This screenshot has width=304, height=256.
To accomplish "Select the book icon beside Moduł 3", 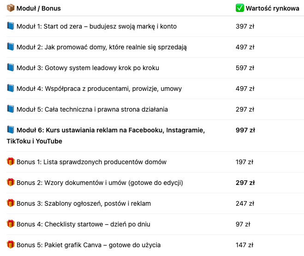I will click(x=11, y=68).
